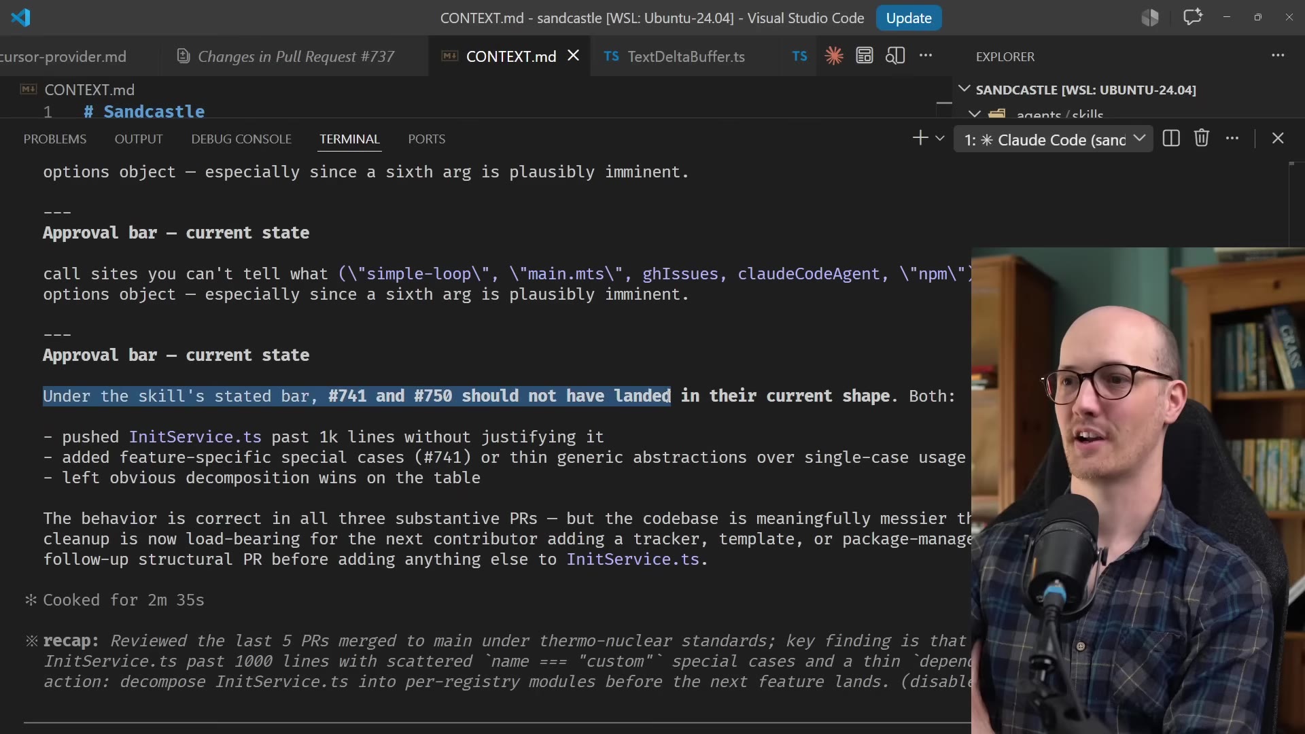
Task: Open the OUTPUT panel tab
Action: pos(139,139)
